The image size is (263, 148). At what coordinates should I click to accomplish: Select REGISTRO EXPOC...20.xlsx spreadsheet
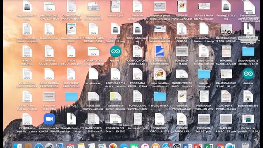93,97
